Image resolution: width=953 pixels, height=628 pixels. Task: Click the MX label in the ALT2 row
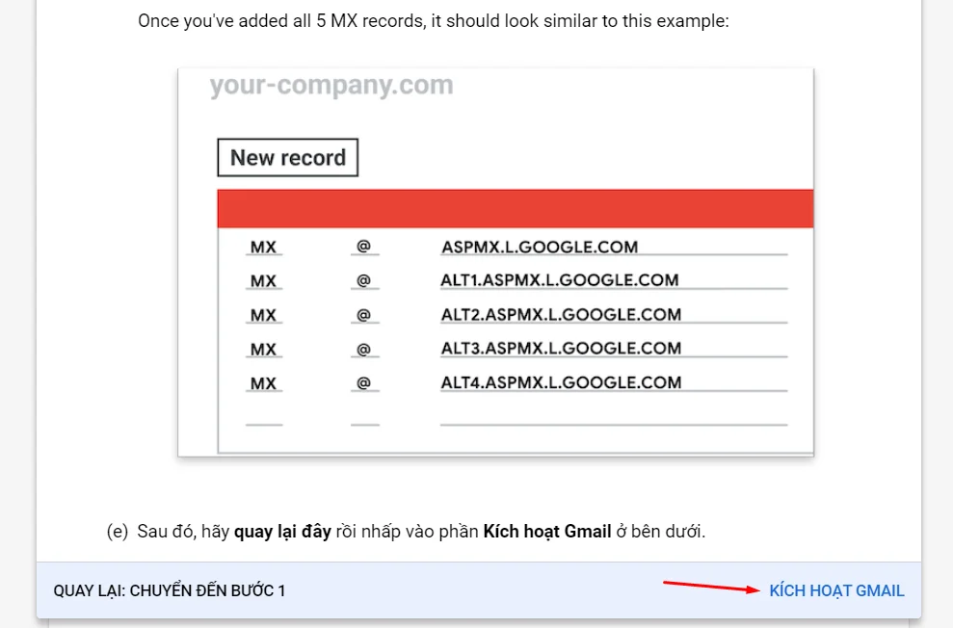click(x=263, y=315)
